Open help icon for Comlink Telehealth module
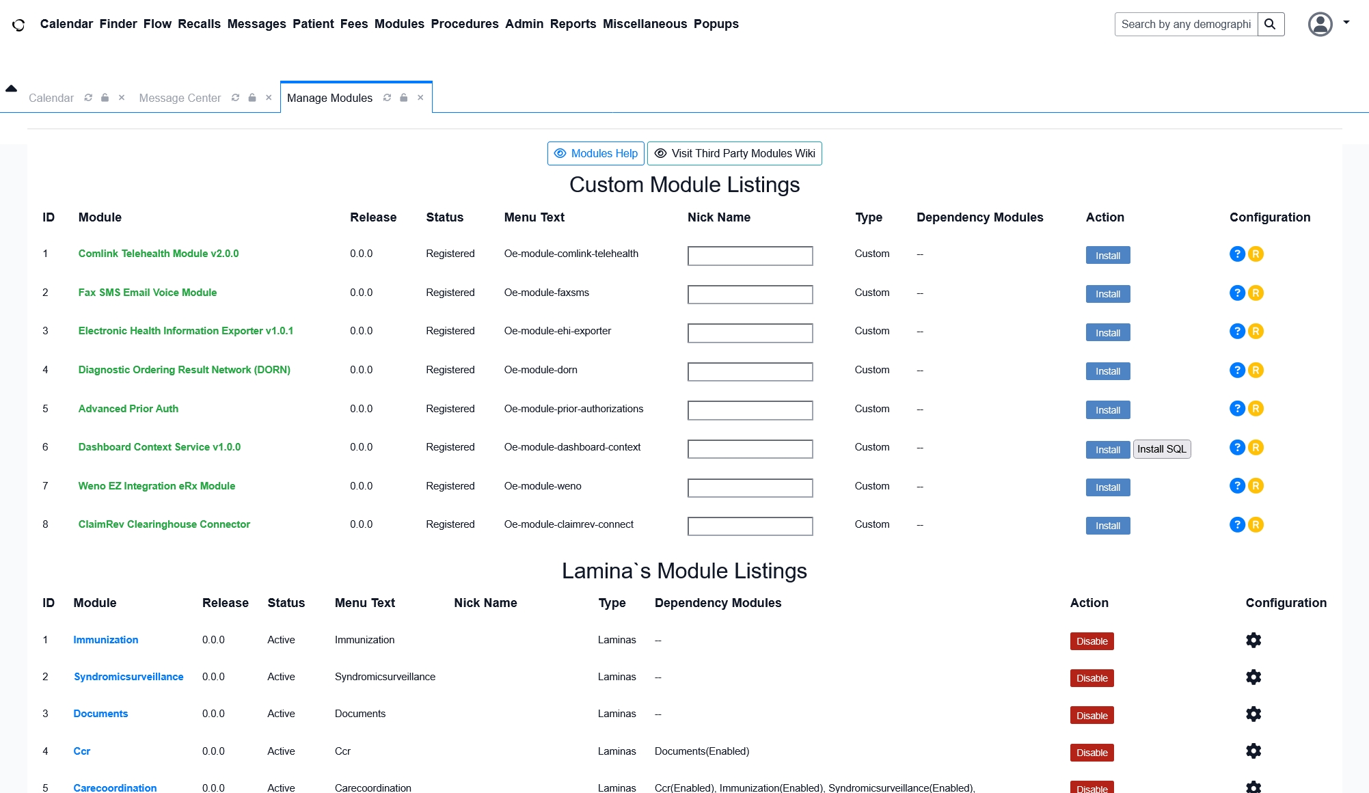Image resolution: width=1369 pixels, height=793 pixels. [1237, 254]
